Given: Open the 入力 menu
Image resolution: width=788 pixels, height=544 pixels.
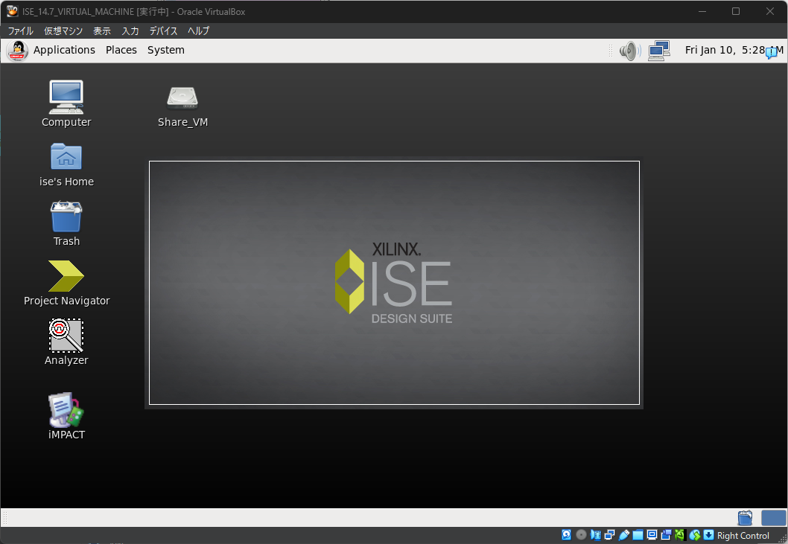Looking at the screenshot, I should [130, 31].
